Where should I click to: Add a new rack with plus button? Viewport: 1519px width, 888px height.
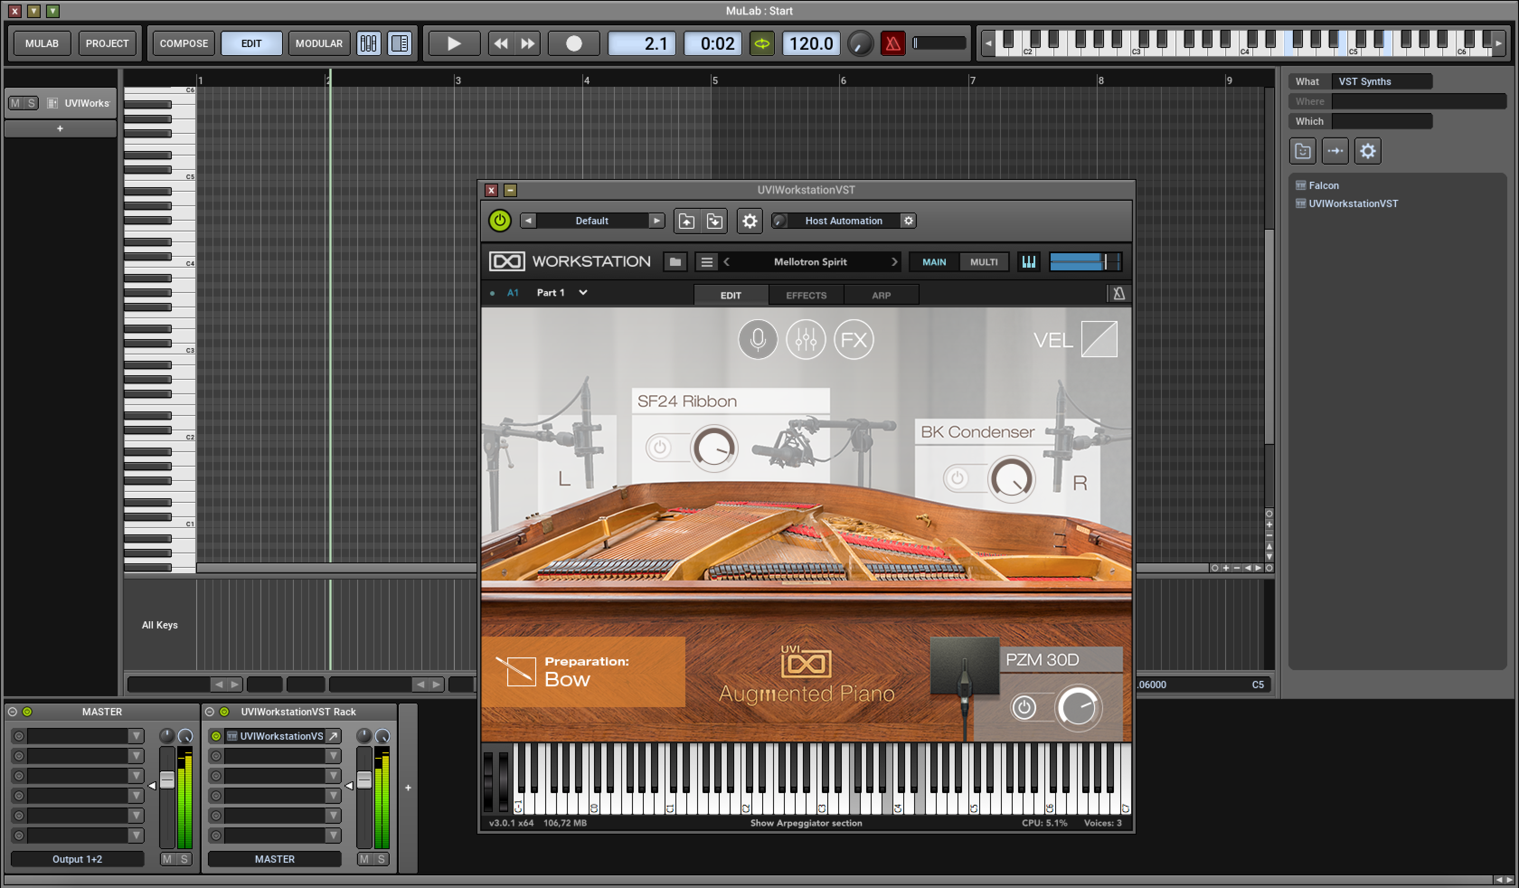point(407,787)
